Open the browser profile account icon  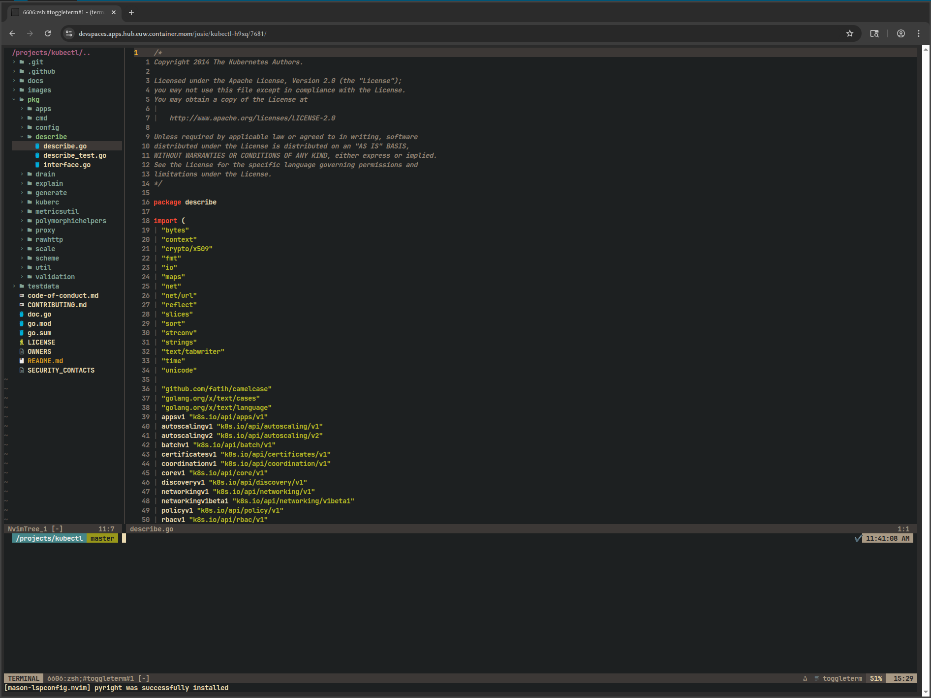[900, 33]
